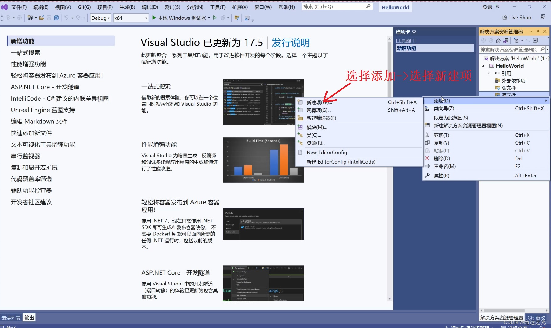Open toolbar overflow options arrow

(x=253, y=20)
